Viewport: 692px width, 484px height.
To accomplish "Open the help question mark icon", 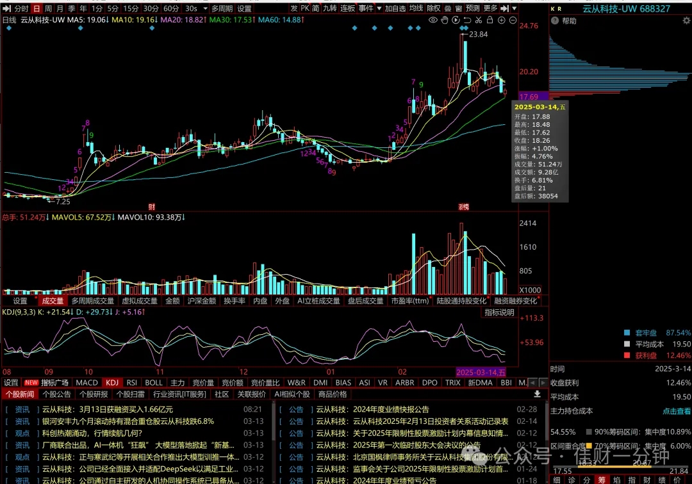I will click(555, 20).
